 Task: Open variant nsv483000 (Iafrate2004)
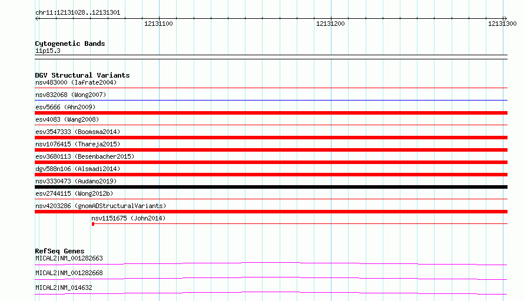click(76, 82)
